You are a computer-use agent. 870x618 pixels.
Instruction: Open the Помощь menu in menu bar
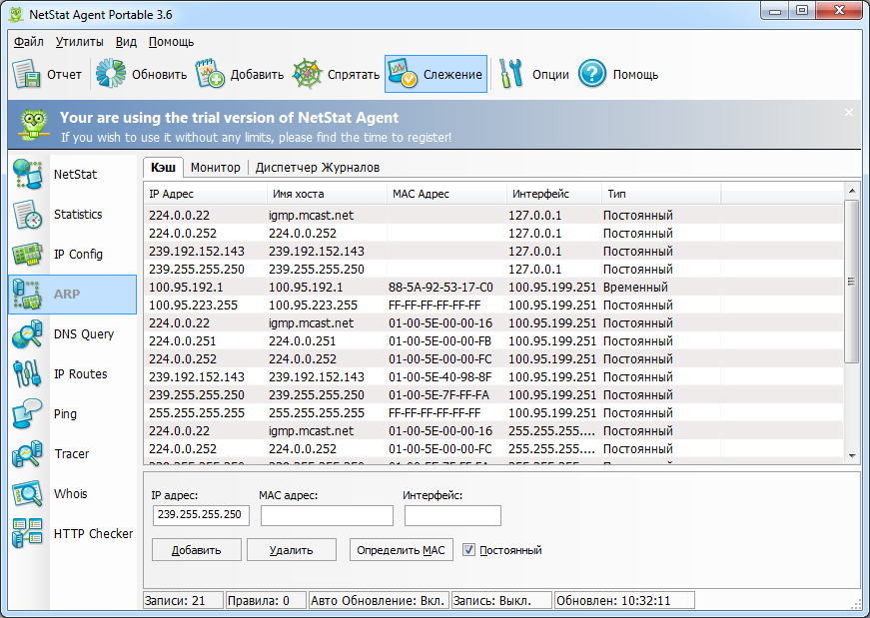(171, 42)
